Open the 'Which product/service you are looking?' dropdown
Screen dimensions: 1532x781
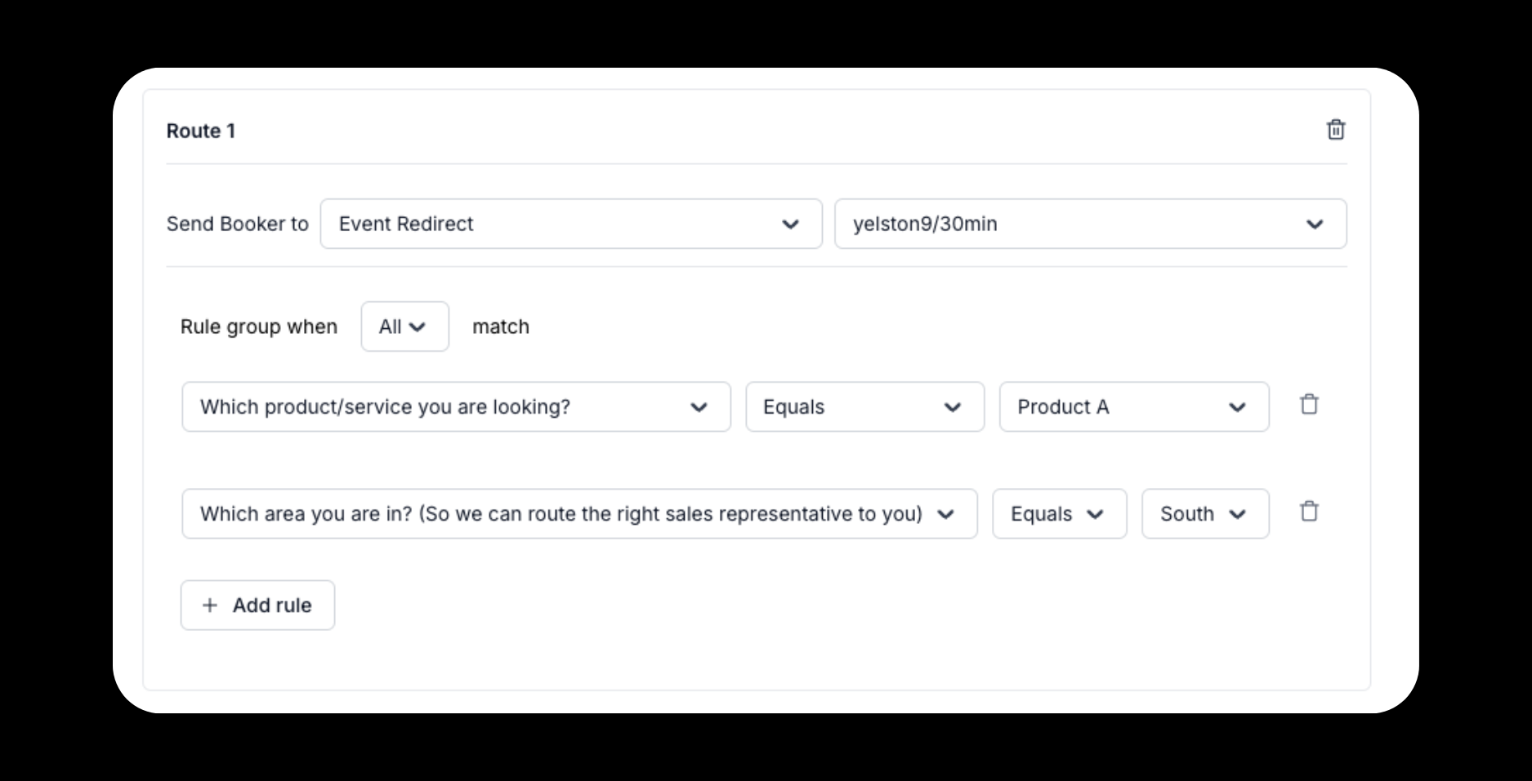point(456,406)
